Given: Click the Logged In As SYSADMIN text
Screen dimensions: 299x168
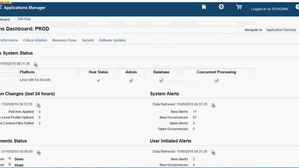Looking at the screenshot, I should click(270, 9).
